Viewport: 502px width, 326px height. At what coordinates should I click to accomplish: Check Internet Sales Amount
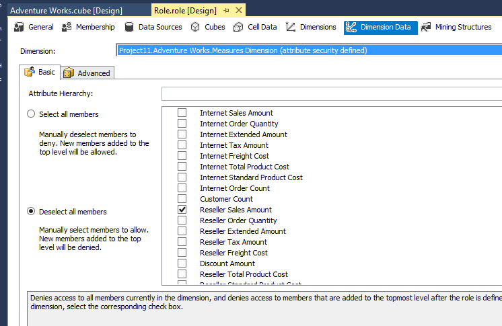[182, 113]
